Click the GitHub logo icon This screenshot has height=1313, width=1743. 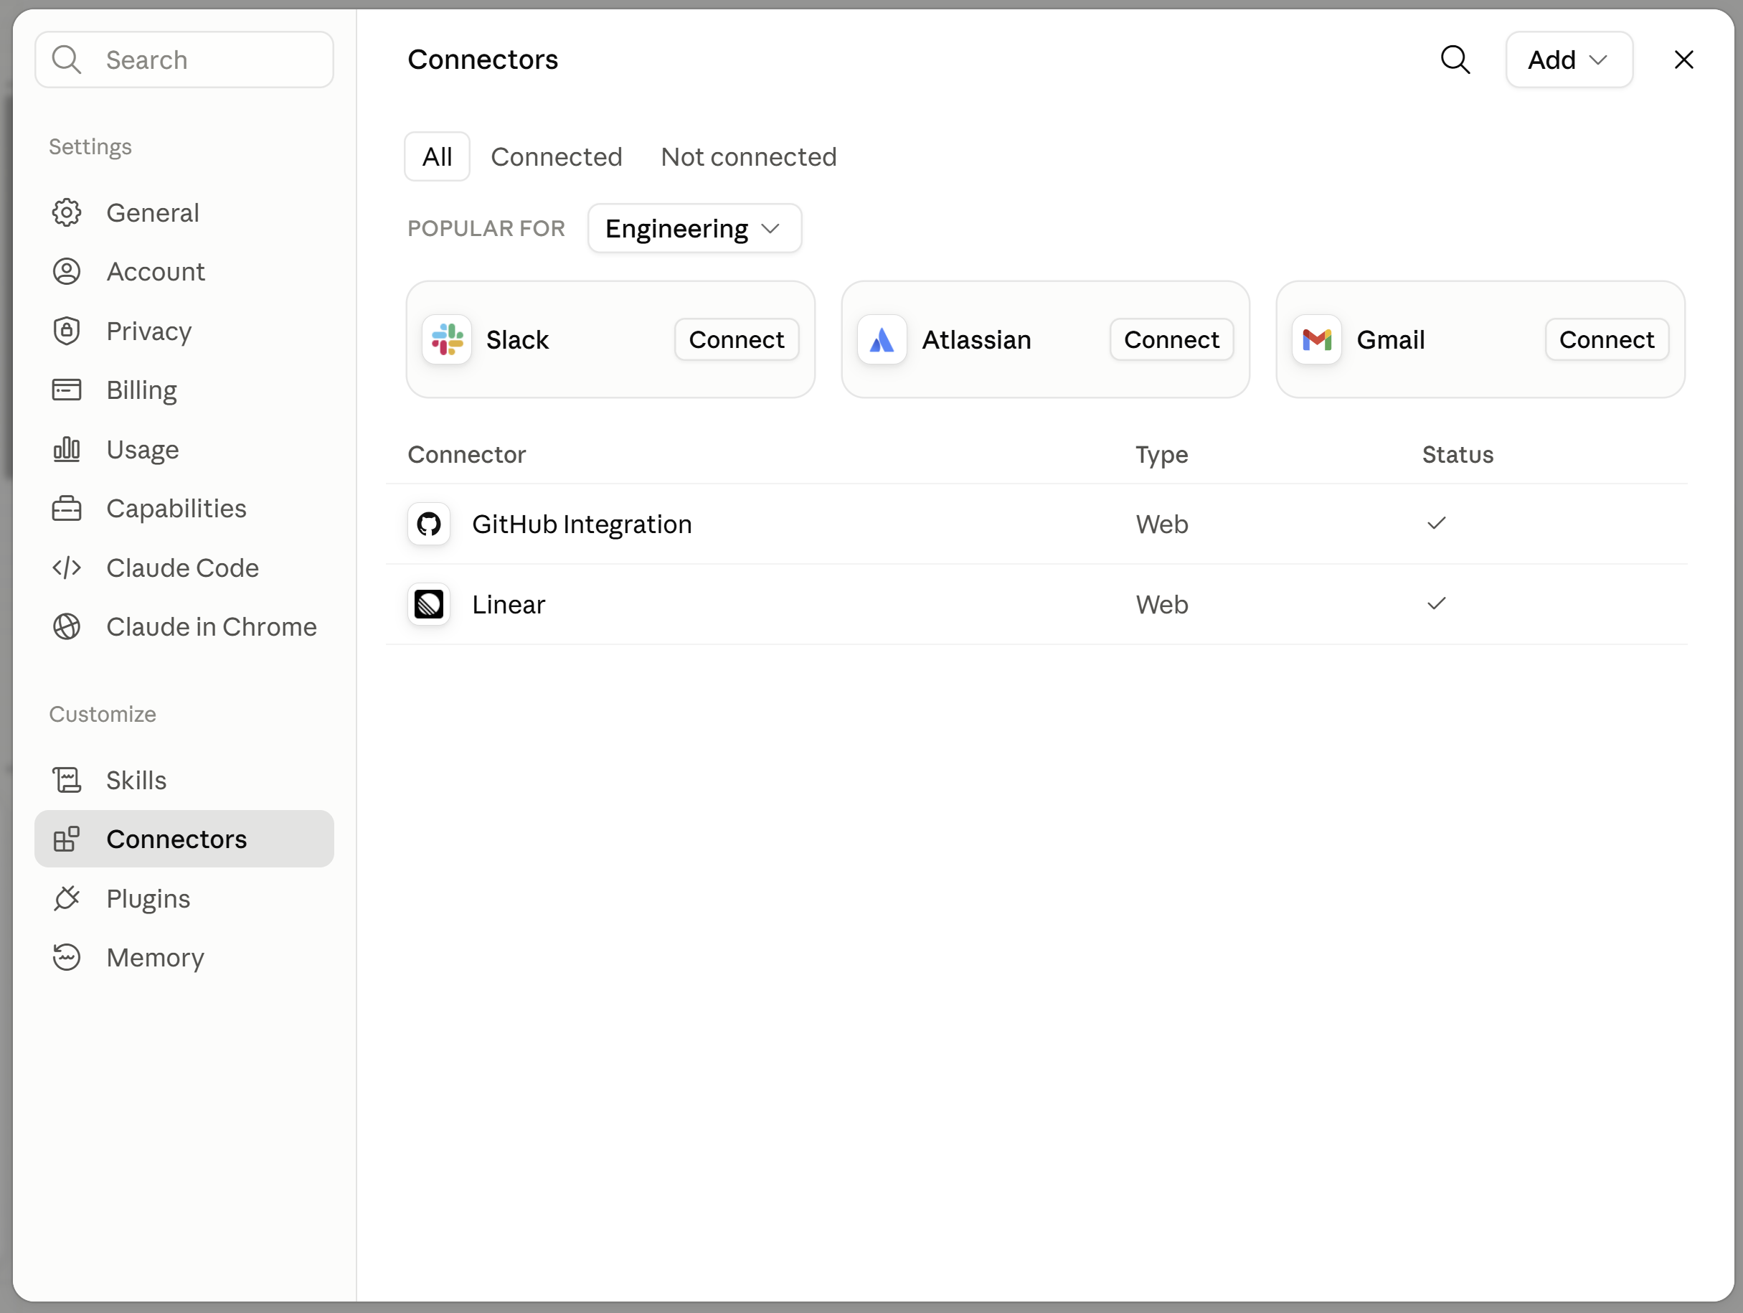click(429, 524)
